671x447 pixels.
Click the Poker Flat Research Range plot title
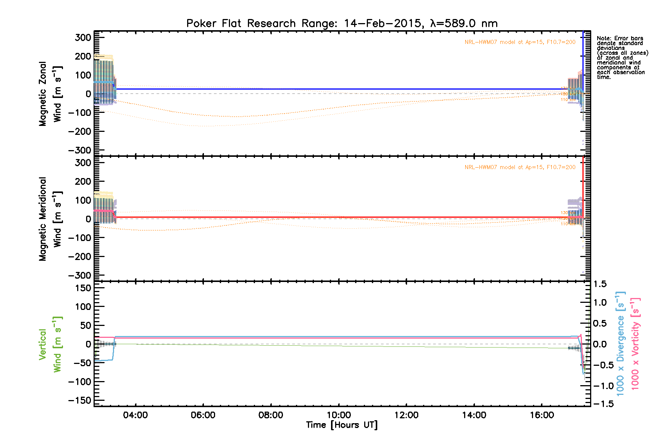pos(342,23)
